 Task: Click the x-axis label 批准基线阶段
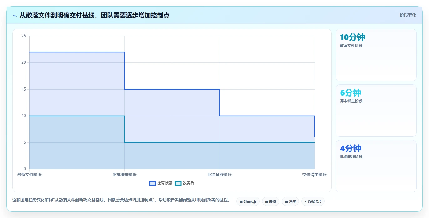[x=220, y=175]
